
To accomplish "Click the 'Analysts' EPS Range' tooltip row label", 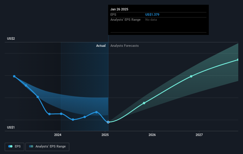I will (x=125, y=20).
